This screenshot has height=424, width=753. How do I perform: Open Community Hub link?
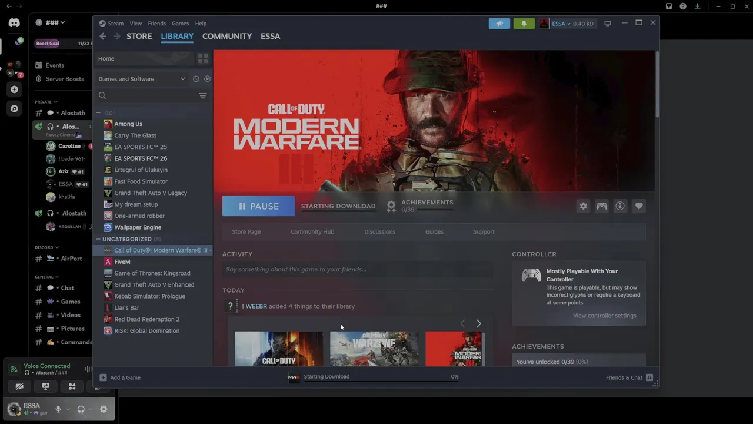312,232
